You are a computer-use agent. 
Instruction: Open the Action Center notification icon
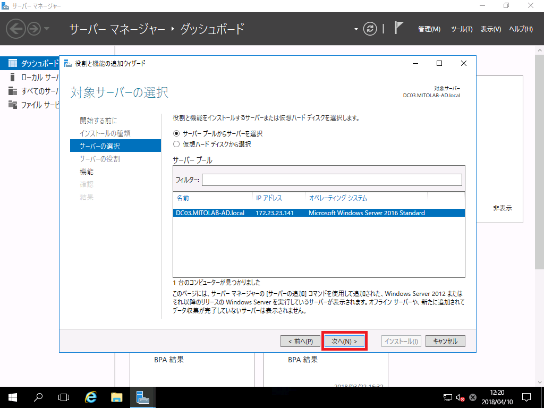(x=526, y=397)
